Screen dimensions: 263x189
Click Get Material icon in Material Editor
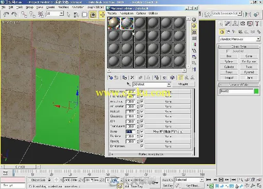click(x=110, y=78)
